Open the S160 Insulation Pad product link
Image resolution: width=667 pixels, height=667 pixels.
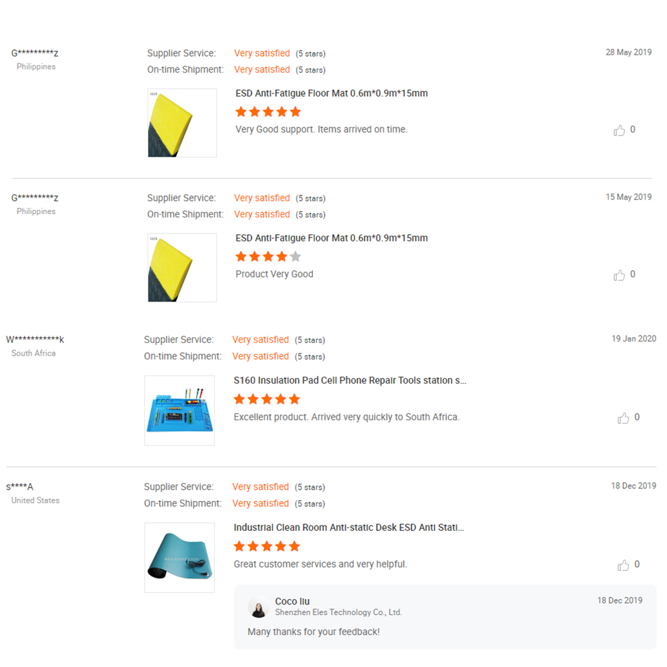[x=350, y=380]
